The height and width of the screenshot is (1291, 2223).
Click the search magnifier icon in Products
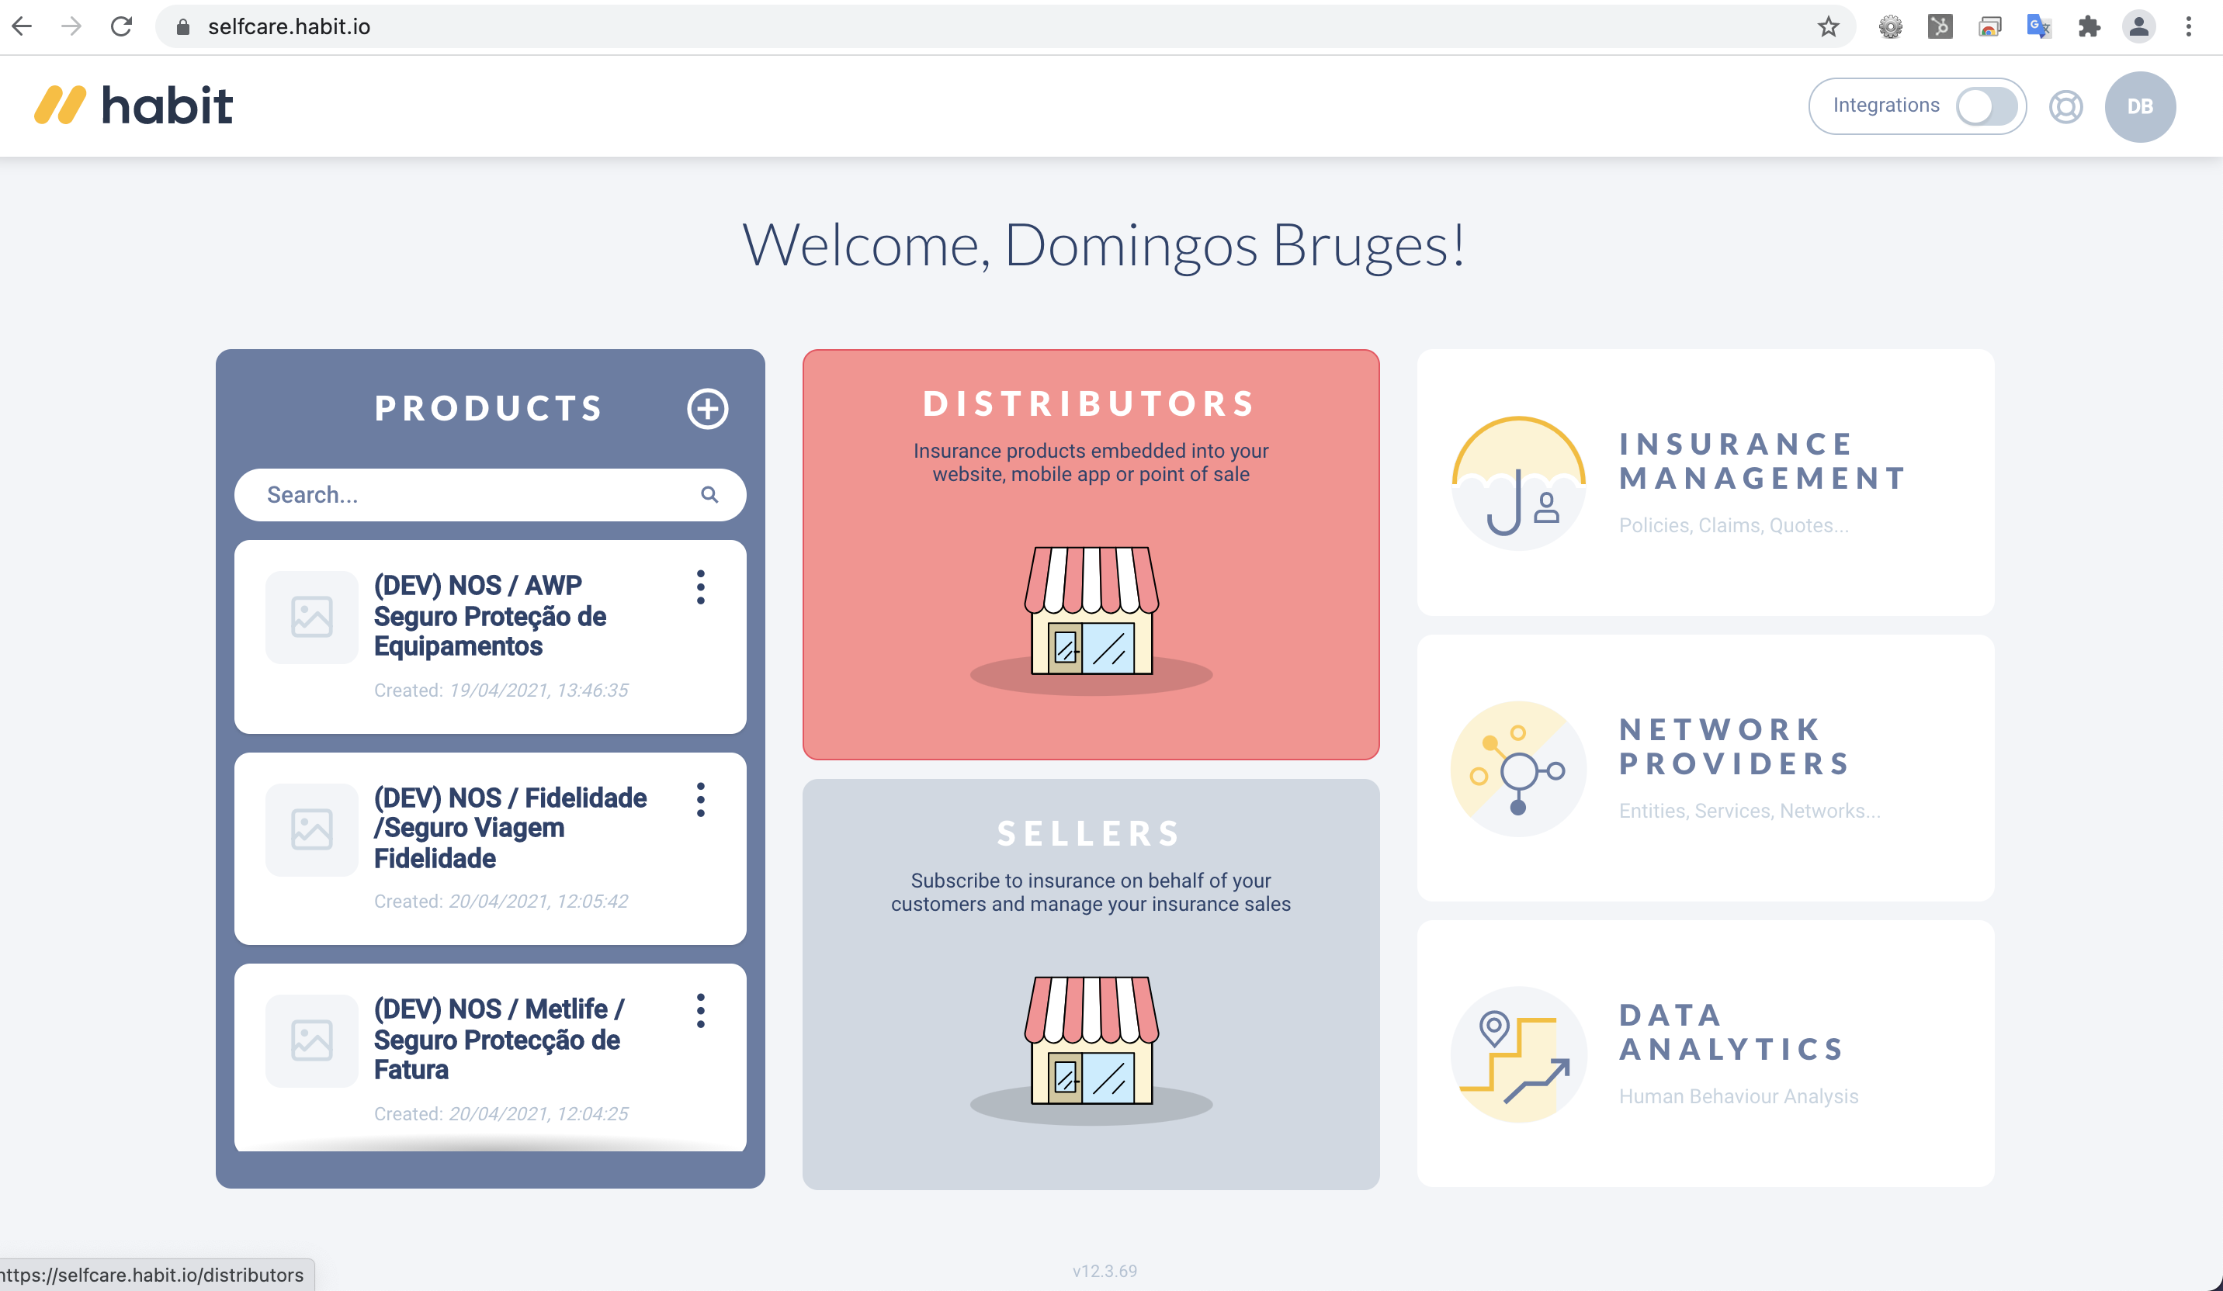coord(709,495)
